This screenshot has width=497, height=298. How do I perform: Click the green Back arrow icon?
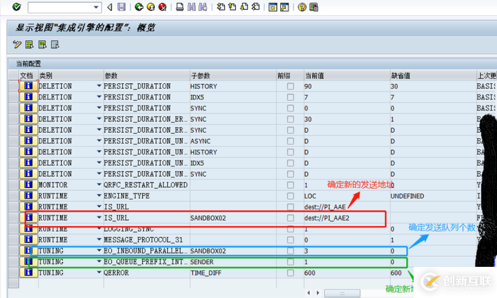click(139, 7)
